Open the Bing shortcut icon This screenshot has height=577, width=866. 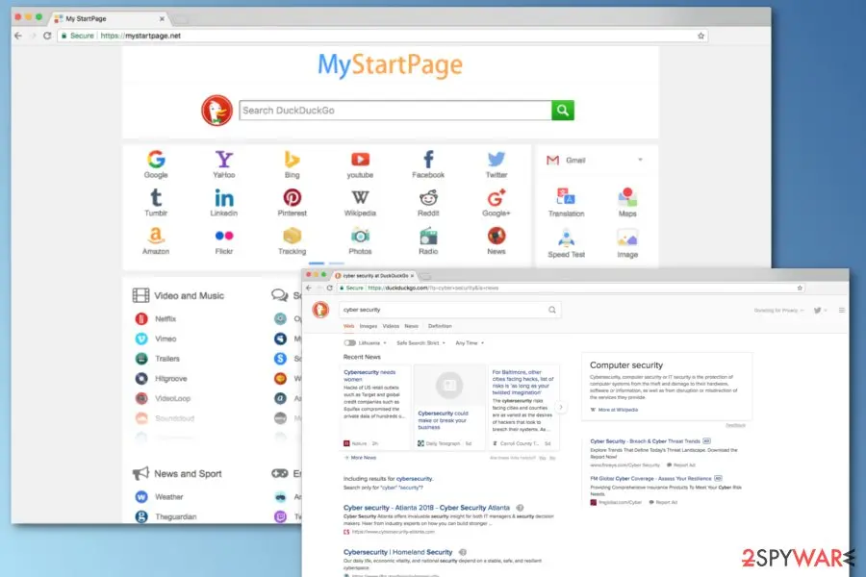[x=292, y=160]
